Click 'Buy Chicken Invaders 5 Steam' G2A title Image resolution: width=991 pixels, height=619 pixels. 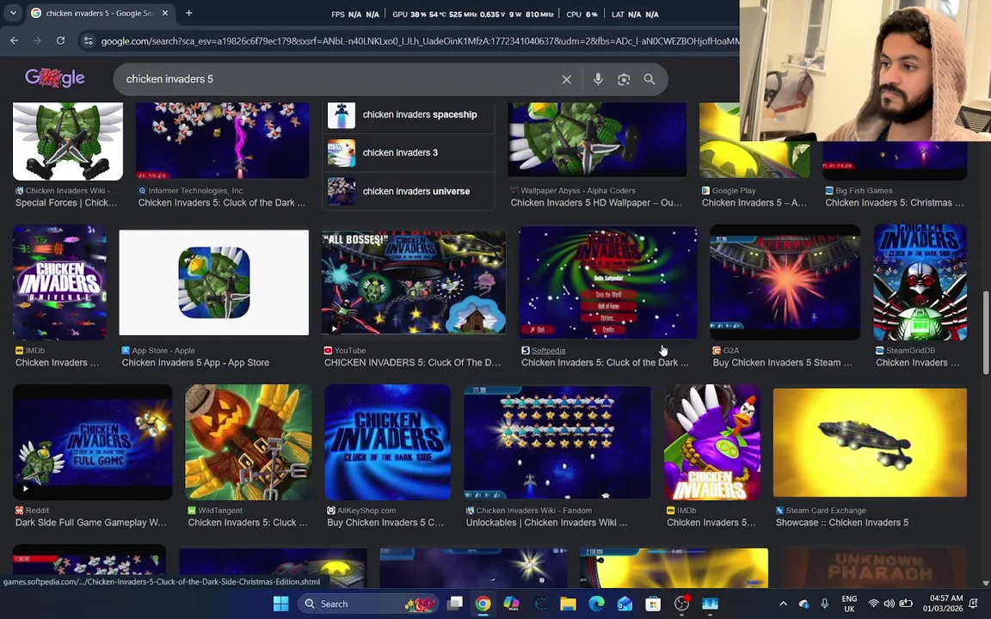[x=783, y=363]
